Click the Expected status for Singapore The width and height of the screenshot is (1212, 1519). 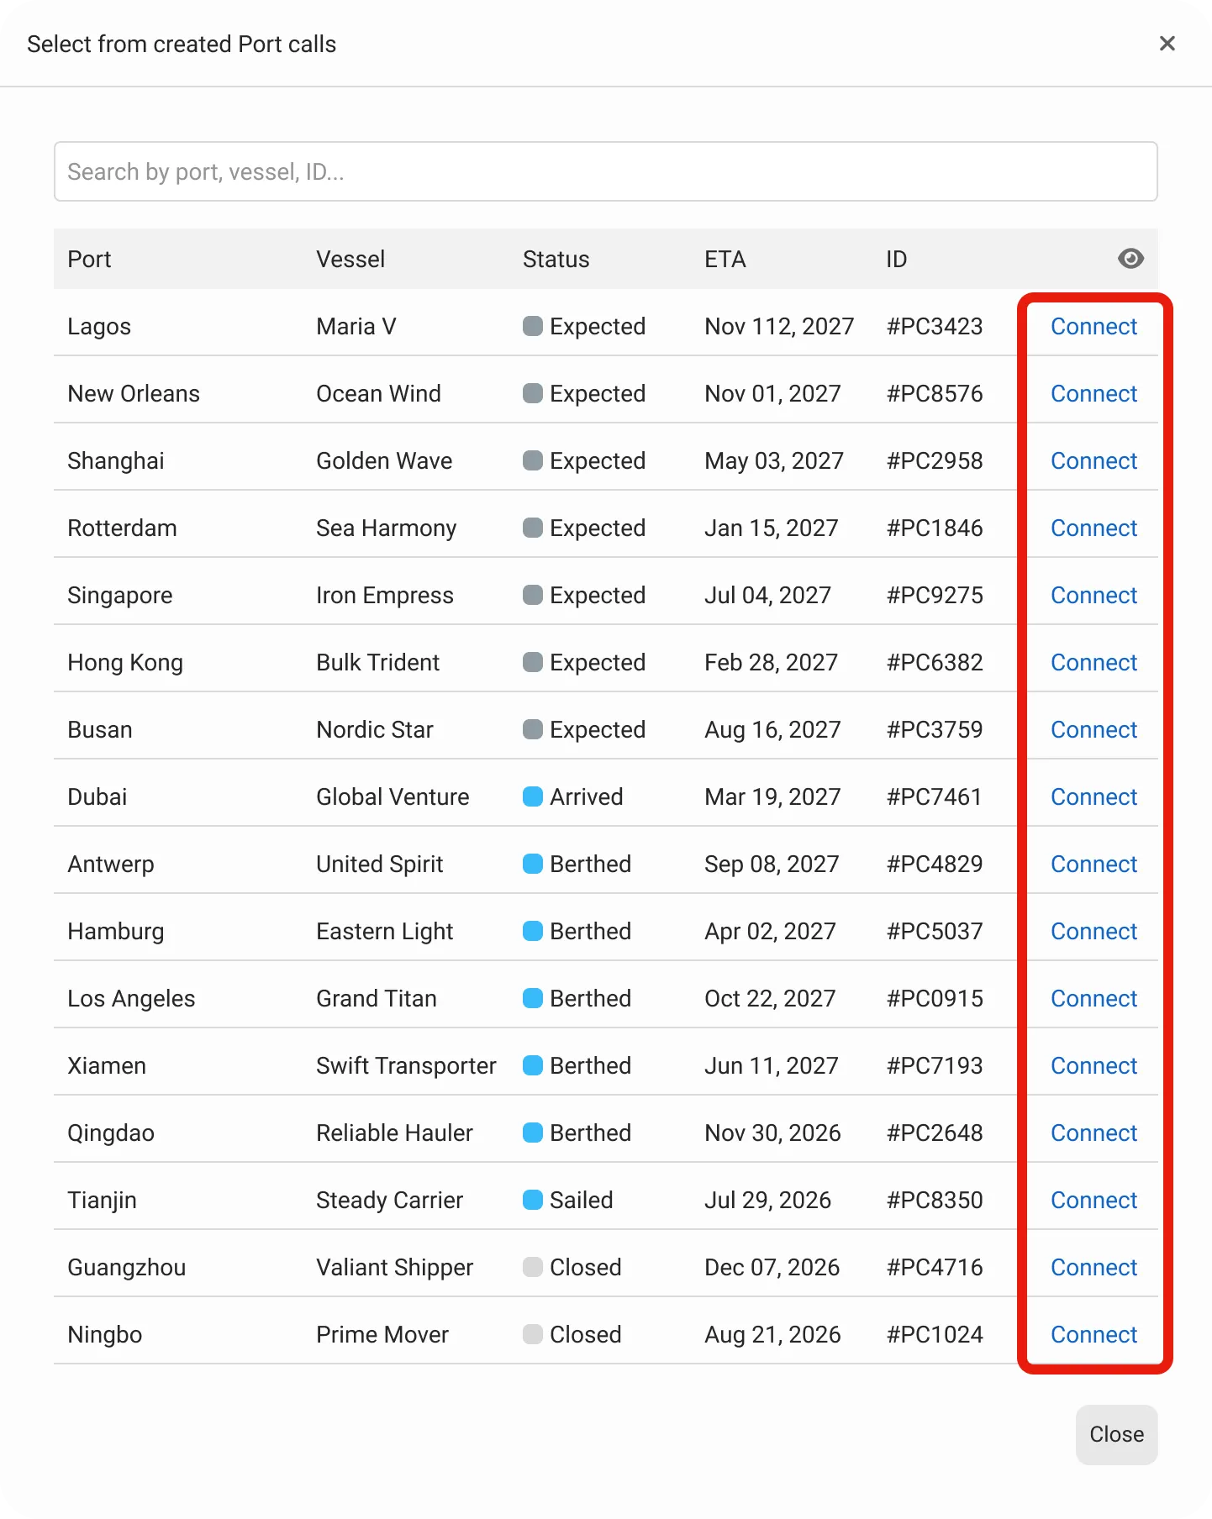coord(584,595)
